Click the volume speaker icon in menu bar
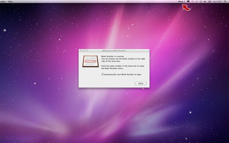The height and width of the screenshot is (143, 229). [x=205, y=1]
